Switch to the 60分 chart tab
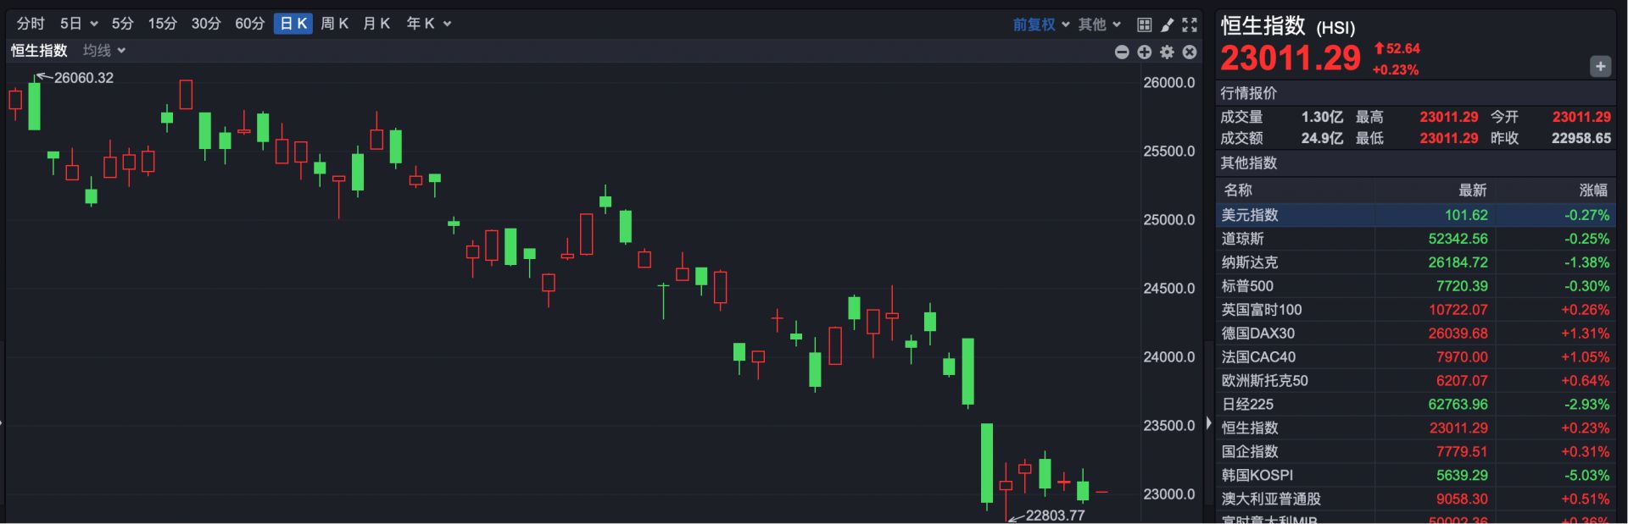This screenshot has height=524, width=1628. coord(250,24)
